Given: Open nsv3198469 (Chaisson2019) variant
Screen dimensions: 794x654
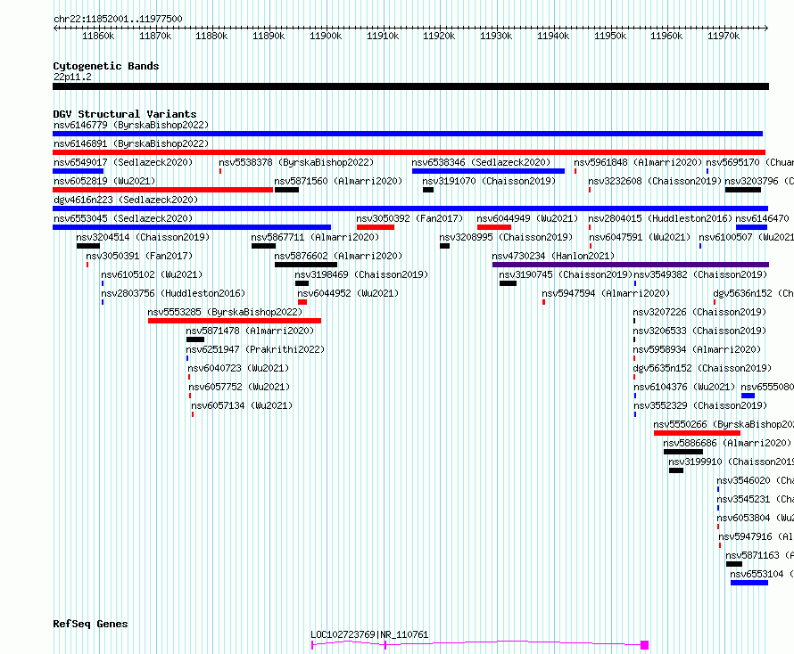Looking at the screenshot, I should click(361, 274).
